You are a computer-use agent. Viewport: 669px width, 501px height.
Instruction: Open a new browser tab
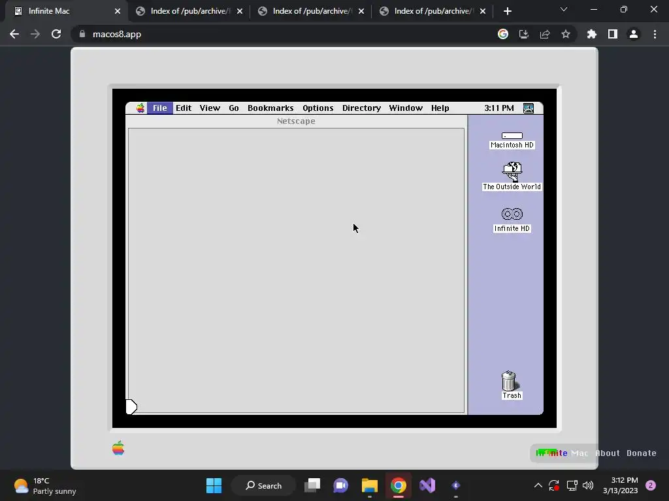(507, 11)
